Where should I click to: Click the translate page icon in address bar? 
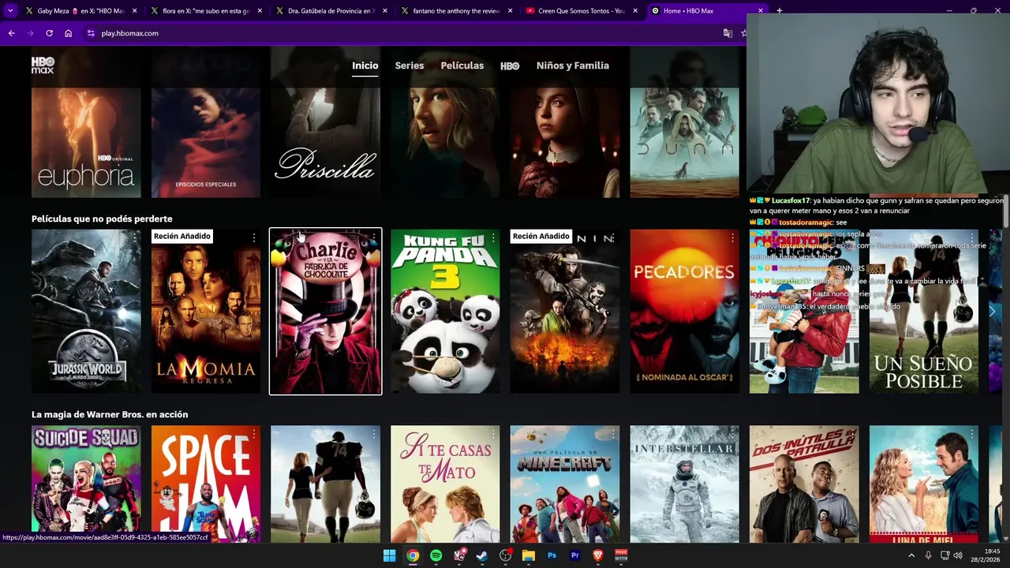728,33
